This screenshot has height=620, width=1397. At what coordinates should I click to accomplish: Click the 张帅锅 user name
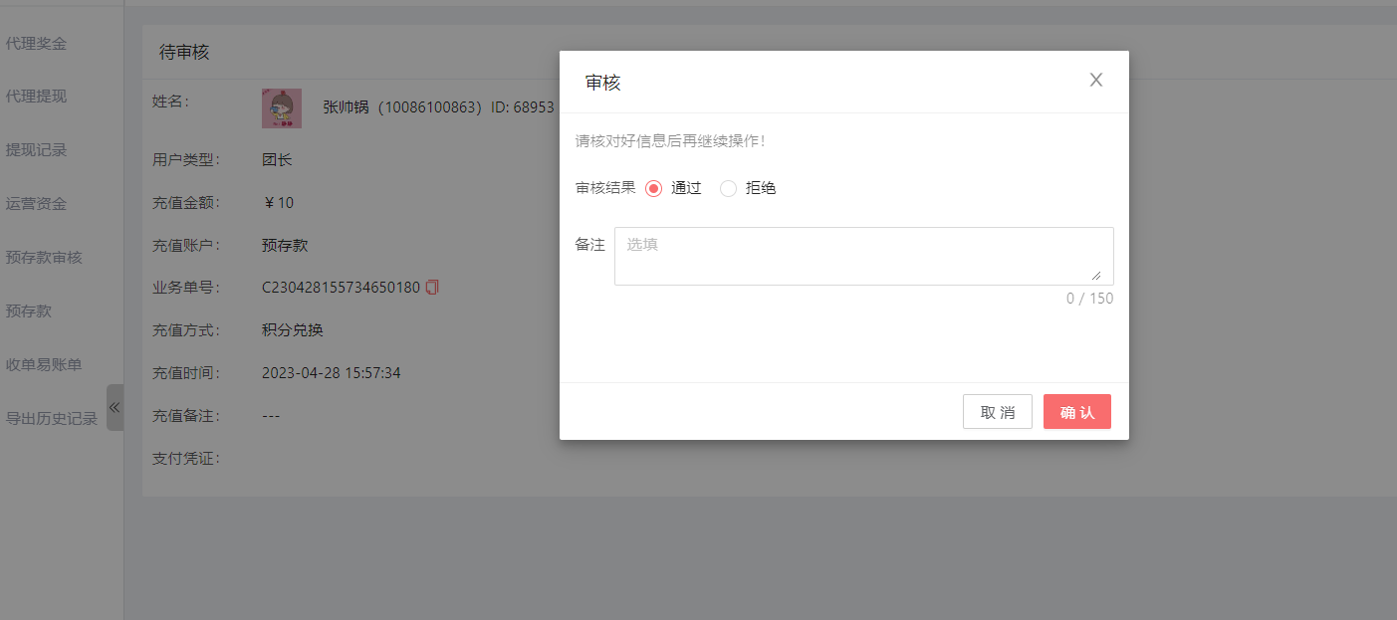coord(346,107)
